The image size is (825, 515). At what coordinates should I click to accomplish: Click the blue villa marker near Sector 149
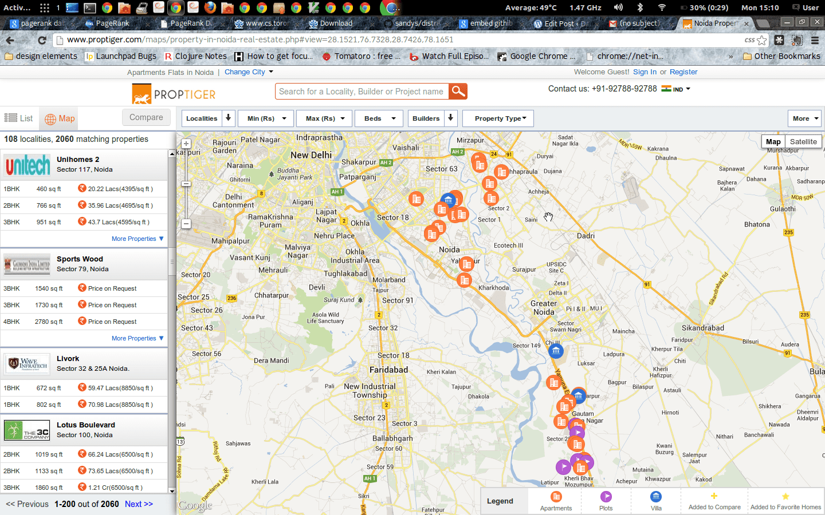[556, 351]
